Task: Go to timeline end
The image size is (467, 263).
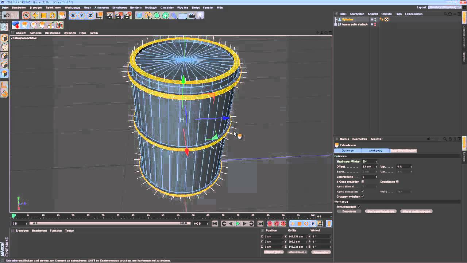Action: point(260,224)
